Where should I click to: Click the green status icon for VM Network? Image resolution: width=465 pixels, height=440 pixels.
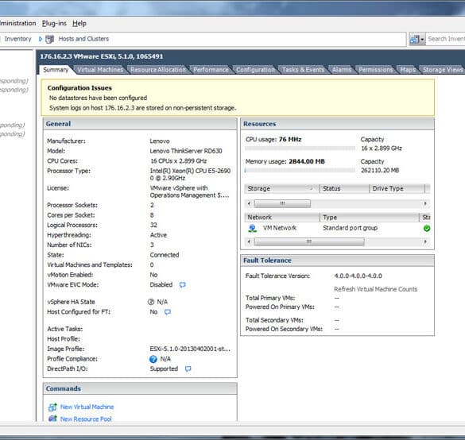427,229
